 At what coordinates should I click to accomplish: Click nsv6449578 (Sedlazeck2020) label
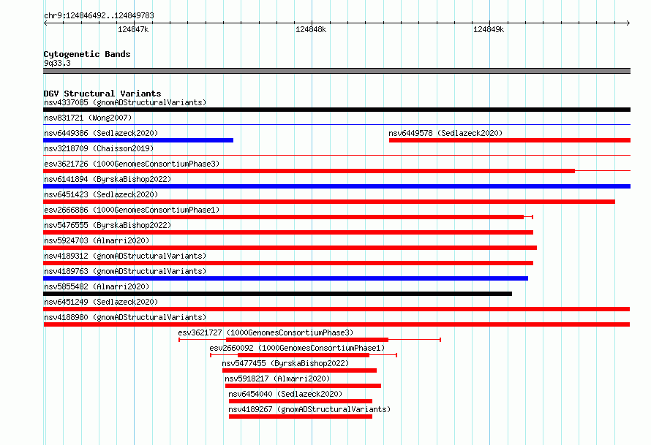(445, 133)
